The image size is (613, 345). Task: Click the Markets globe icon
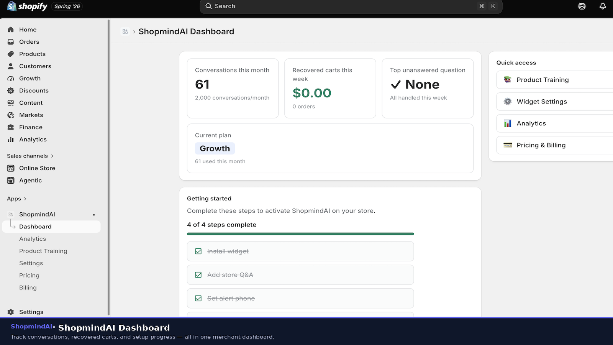[x=11, y=115]
